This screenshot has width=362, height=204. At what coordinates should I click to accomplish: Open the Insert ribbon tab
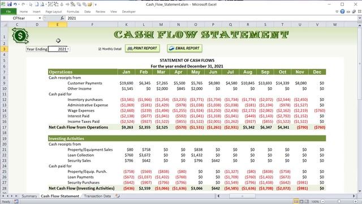point(36,11)
